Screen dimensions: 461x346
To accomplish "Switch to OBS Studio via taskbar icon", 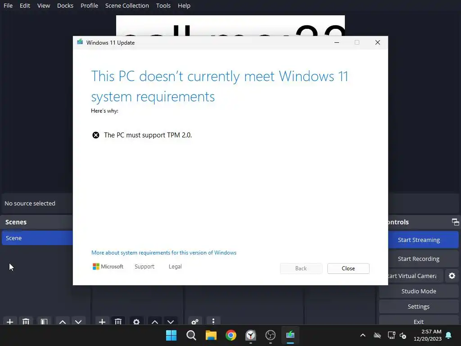I will coord(271,335).
